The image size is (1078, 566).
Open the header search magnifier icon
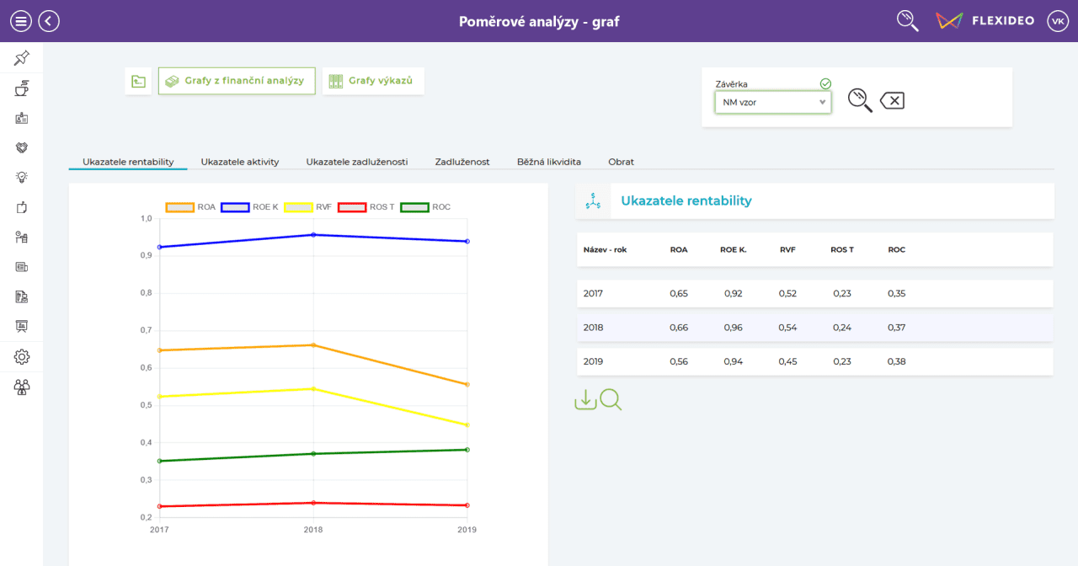(x=908, y=21)
